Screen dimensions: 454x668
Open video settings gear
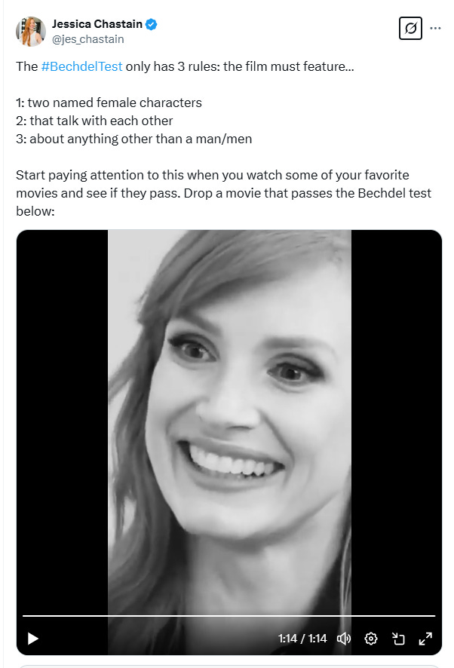[371, 638]
